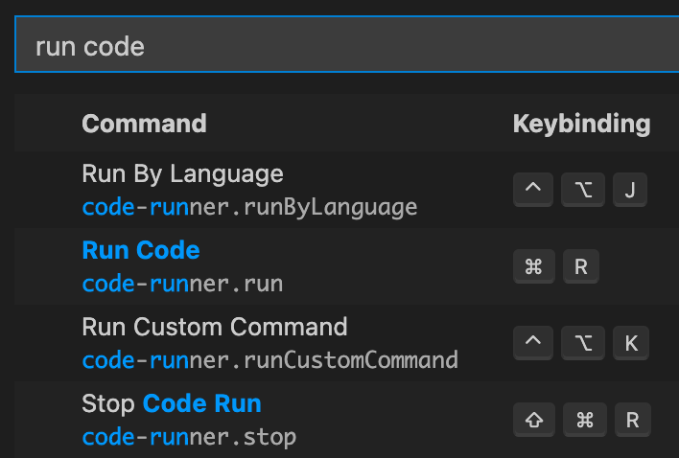Click the Option key icon for Run By Language

click(x=582, y=190)
